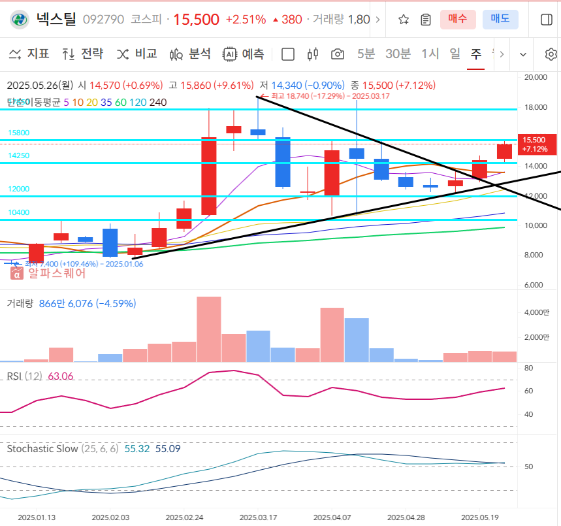Click the 최고 18,740 high marker
This screenshot has height=526, width=561.
[325, 96]
